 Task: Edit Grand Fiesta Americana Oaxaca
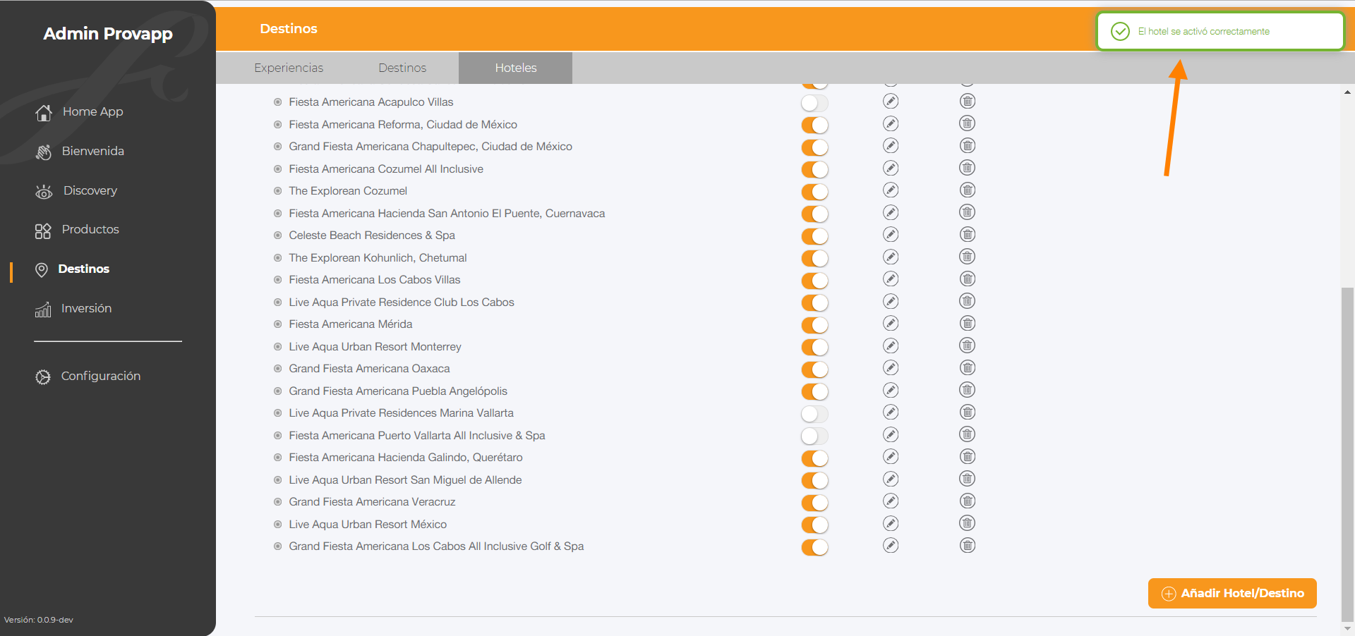pos(891,368)
